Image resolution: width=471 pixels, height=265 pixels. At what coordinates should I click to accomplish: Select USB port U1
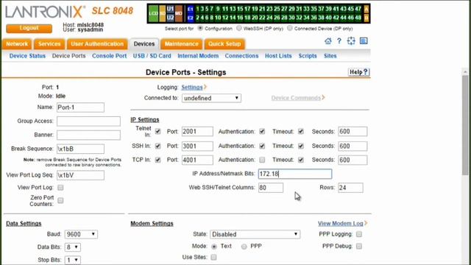point(170,9)
